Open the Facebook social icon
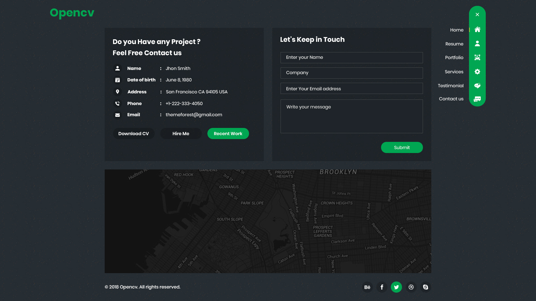Viewport: 536px width, 301px height. point(382,287)
